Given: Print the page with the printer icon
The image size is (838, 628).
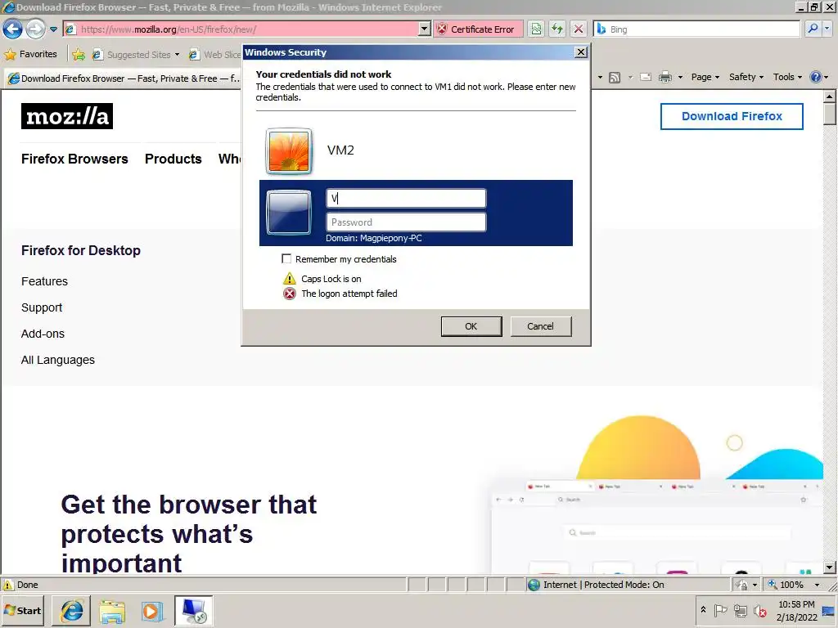Looking at the screenshot, I should point(665,78).
